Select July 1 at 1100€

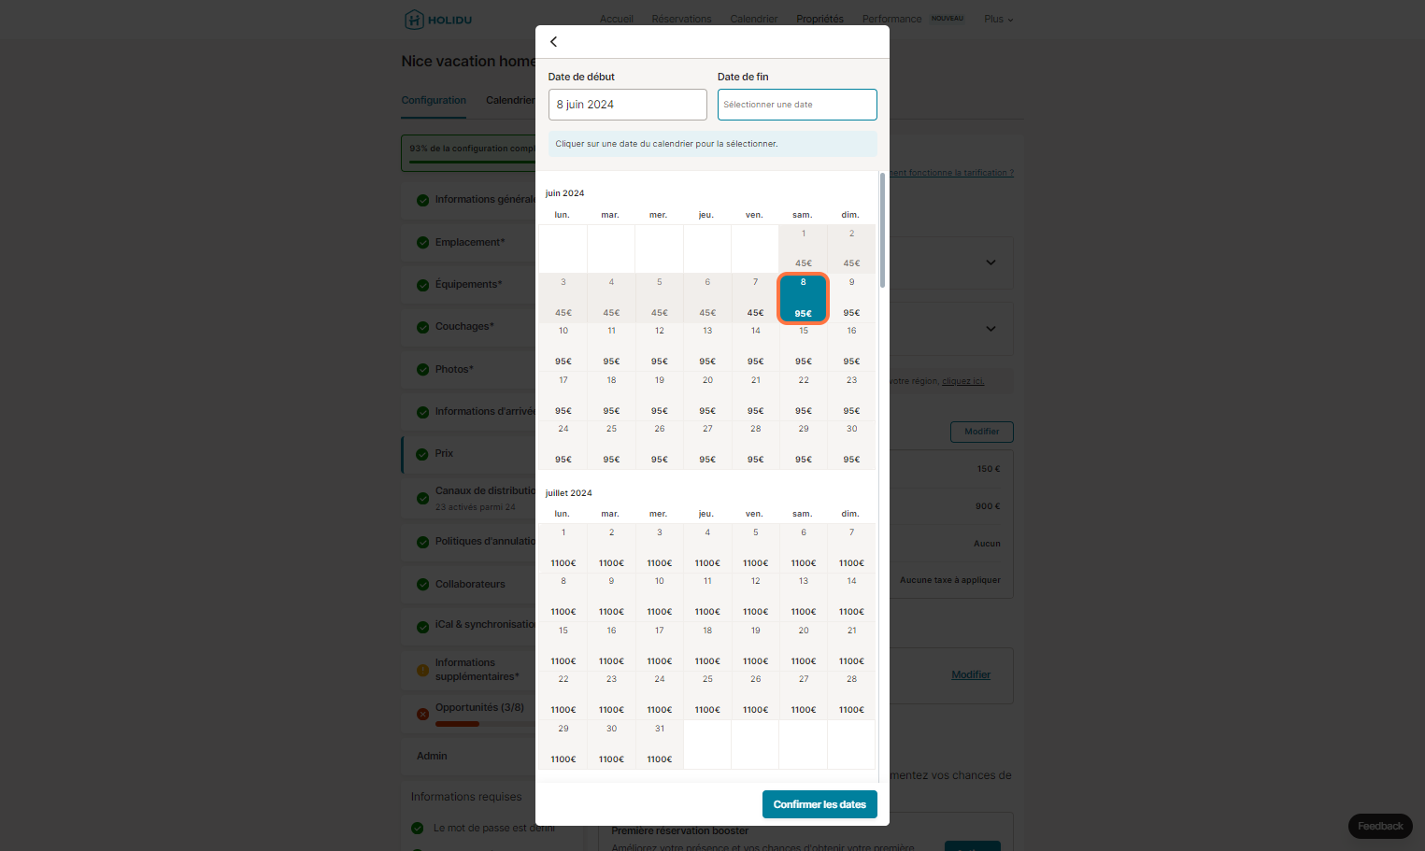pos(563,548)
